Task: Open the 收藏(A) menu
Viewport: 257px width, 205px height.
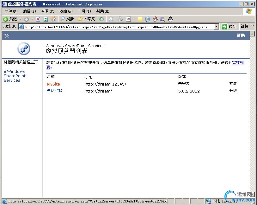Action: click(66, 11)
